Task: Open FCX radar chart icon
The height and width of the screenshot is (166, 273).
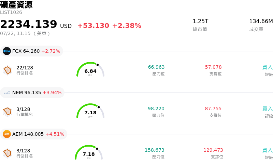Action: [x=8, y=70]
